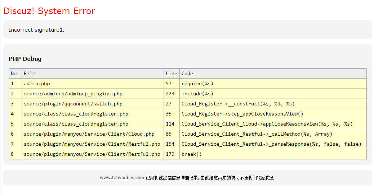Select the 'require(%s)' code cell

click(x=273, y=83)
